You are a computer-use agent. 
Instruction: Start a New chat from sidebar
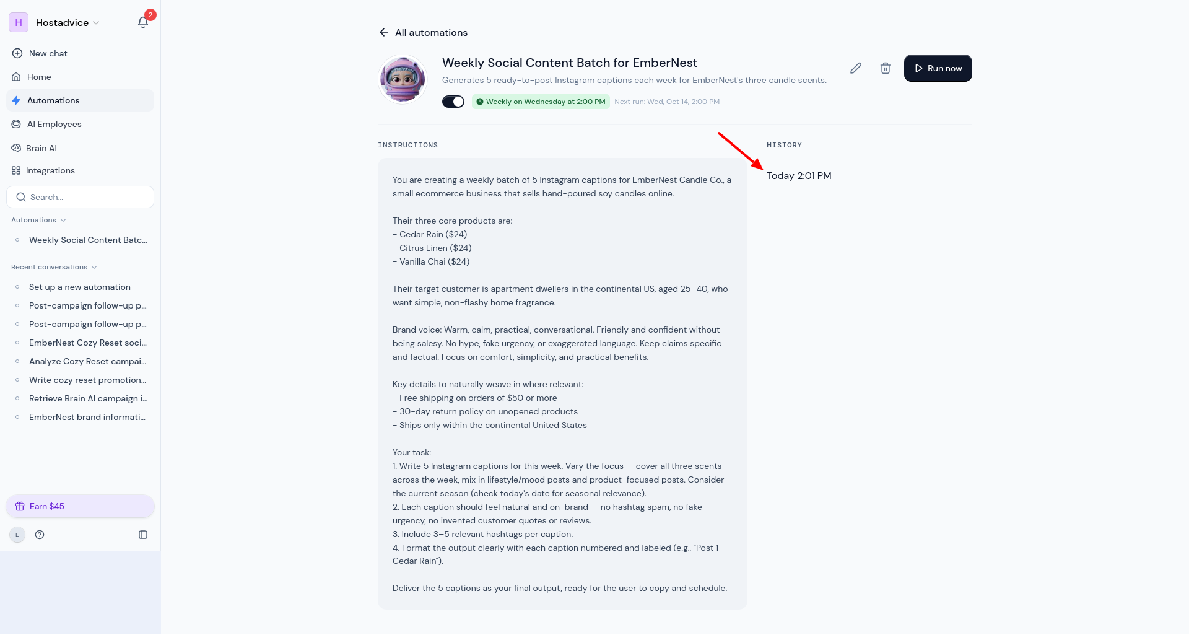(40, 53)
